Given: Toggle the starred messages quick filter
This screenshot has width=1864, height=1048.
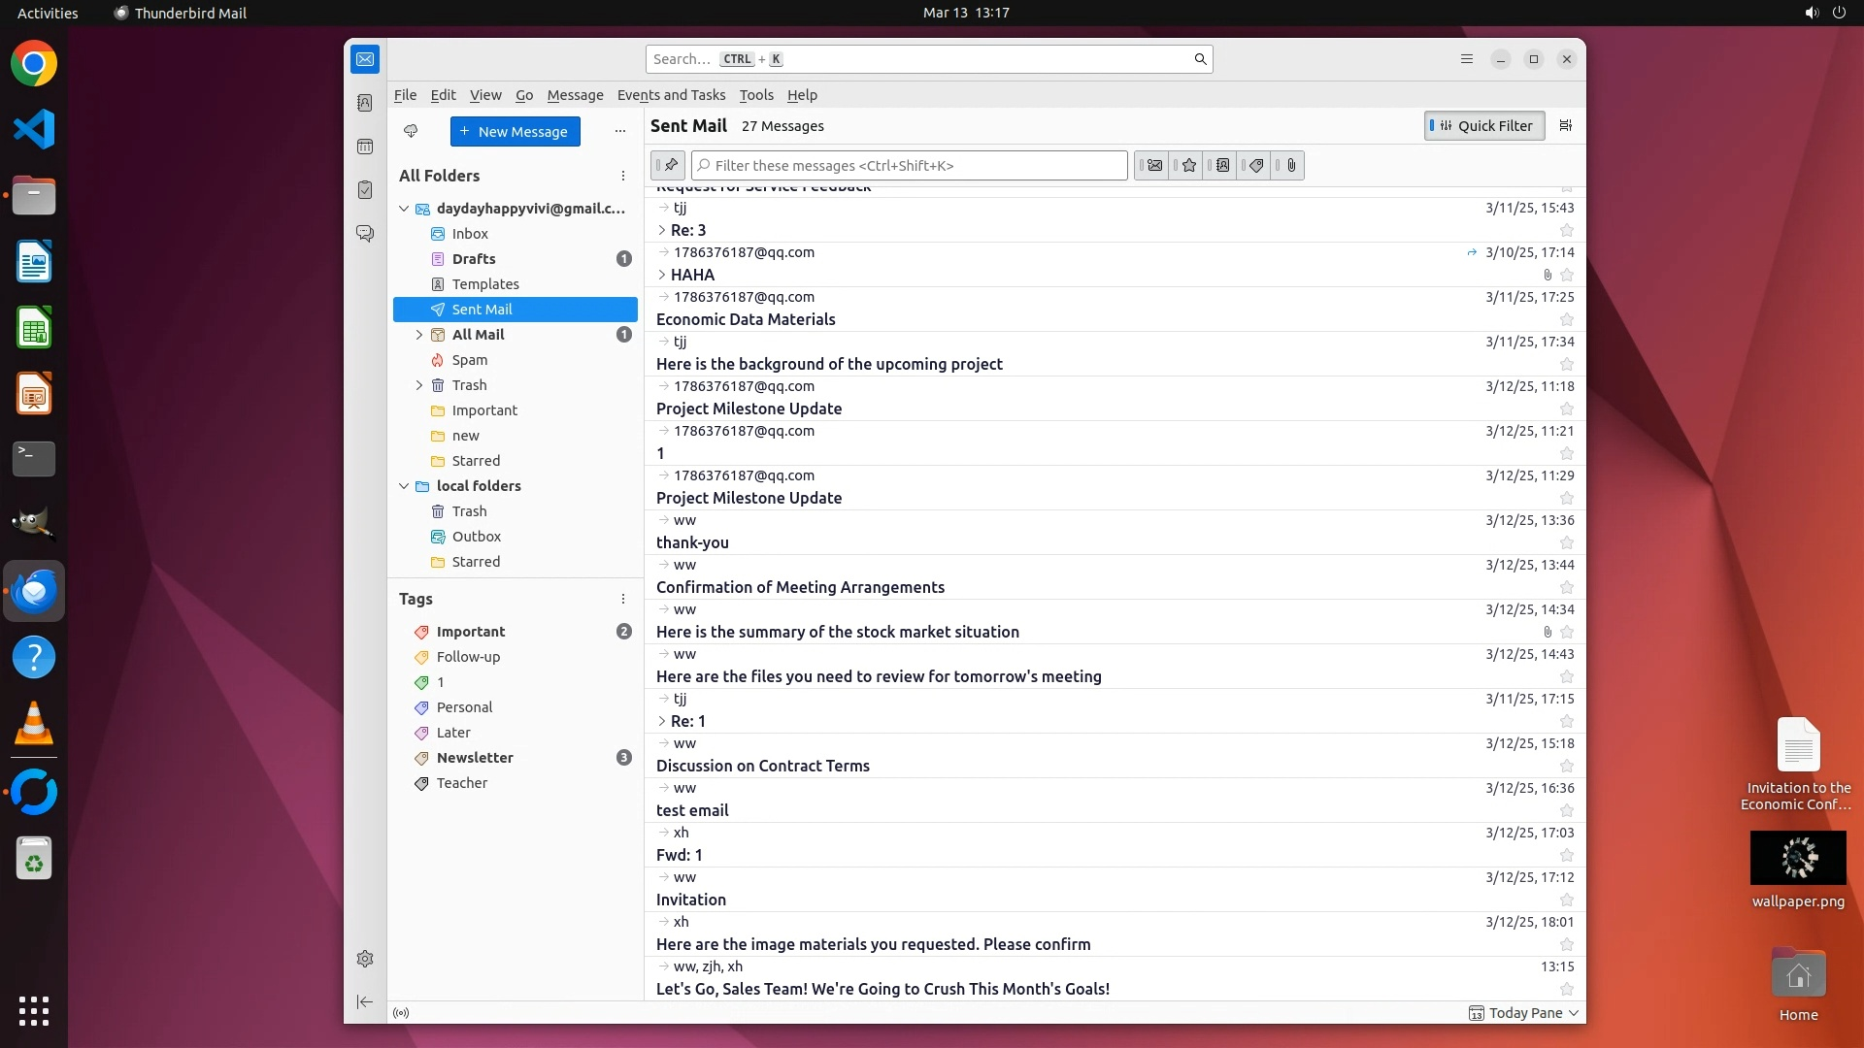Looking at the screenshot, I should (x=1188, y=166).
